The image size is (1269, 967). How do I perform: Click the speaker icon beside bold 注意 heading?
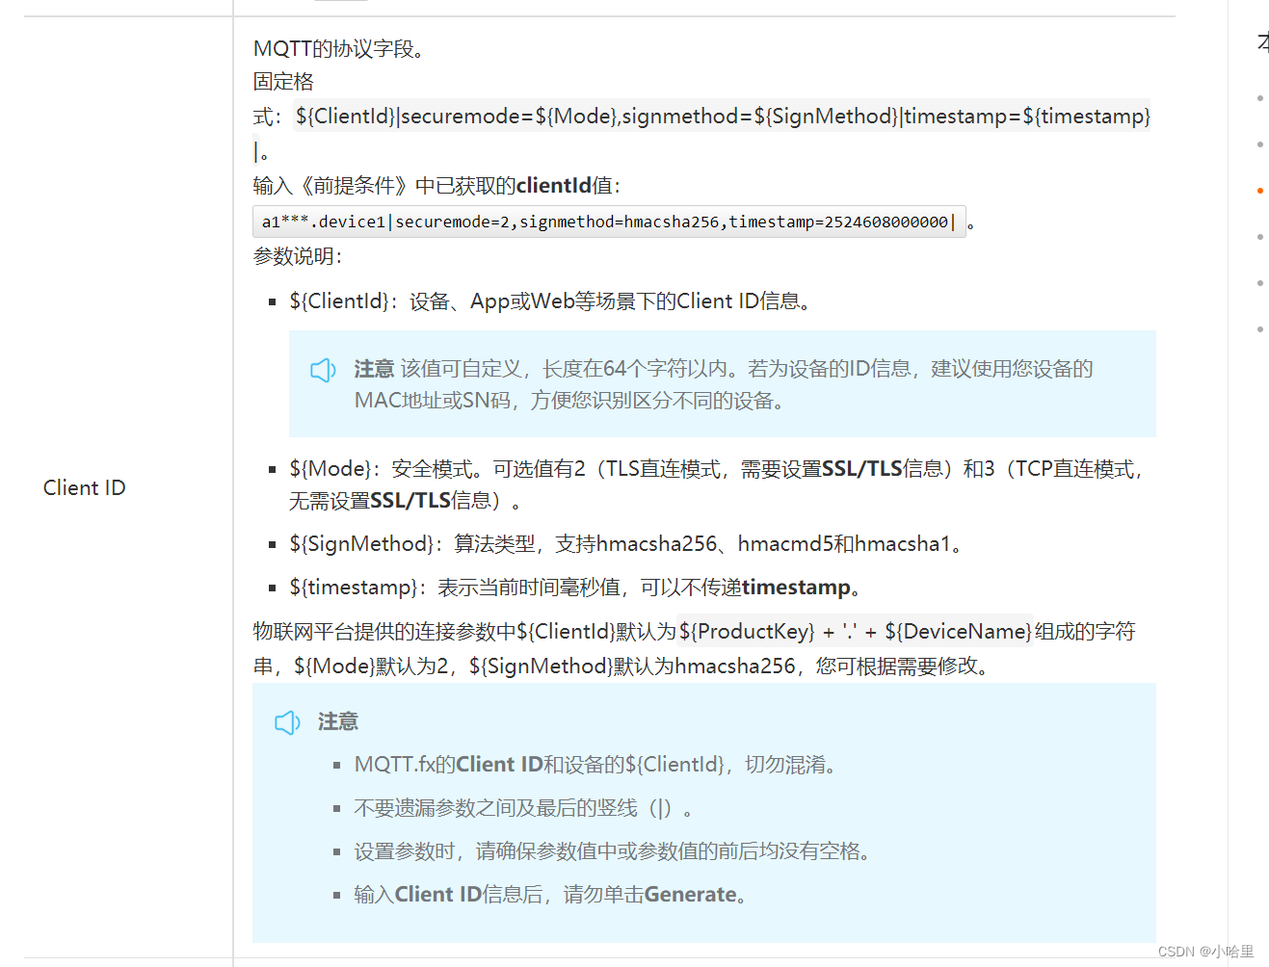click(x=287, y=722)
